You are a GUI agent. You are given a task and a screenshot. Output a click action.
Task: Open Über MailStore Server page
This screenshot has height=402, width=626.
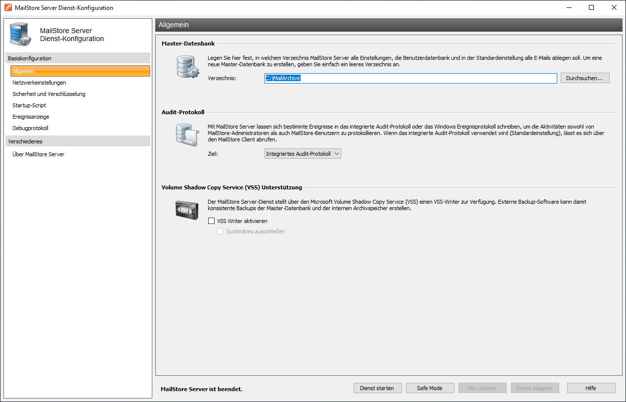tap(38, 154)
